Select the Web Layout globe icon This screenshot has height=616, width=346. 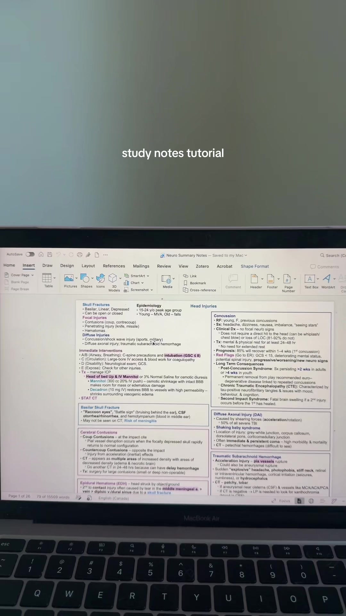(x=311, y=501)
